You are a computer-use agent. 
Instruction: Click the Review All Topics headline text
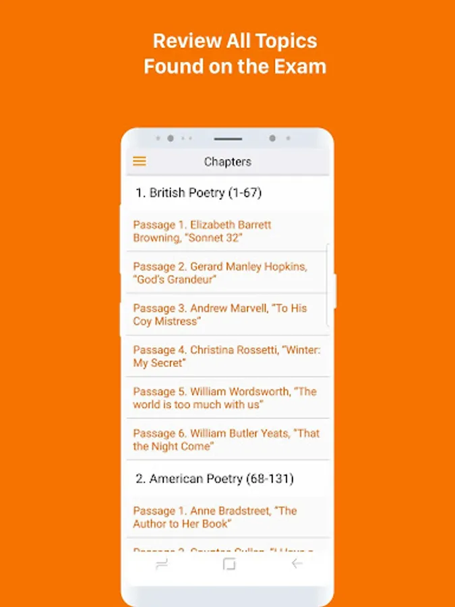pyautogui.click(x=235, y=40)
